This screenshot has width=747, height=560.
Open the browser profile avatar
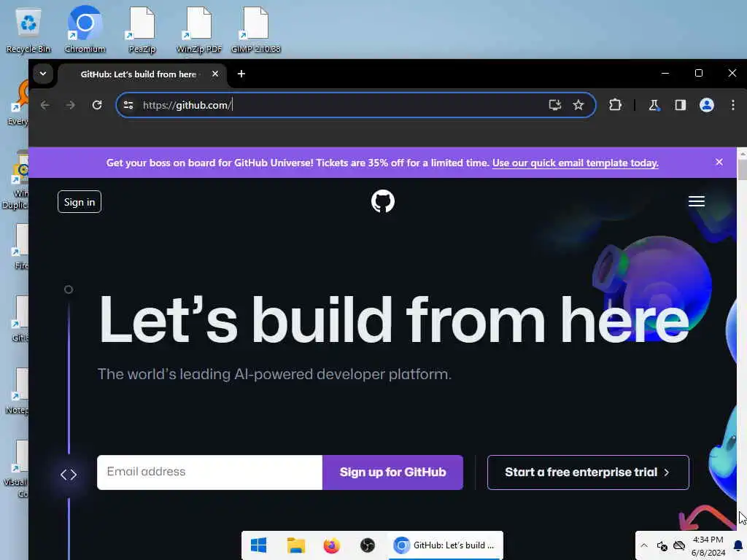coord(706,105)
